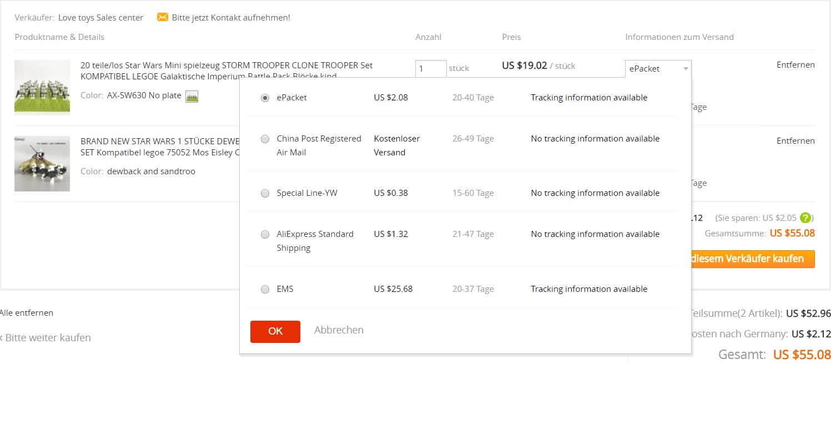The height and width of the screenshot is (445, 831).
Task: Click the green question mark savings icon
Action: 805,218
